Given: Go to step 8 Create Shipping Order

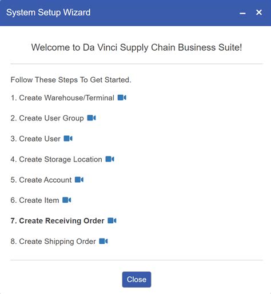Looking at the screenshot, I should click(53, 241).
